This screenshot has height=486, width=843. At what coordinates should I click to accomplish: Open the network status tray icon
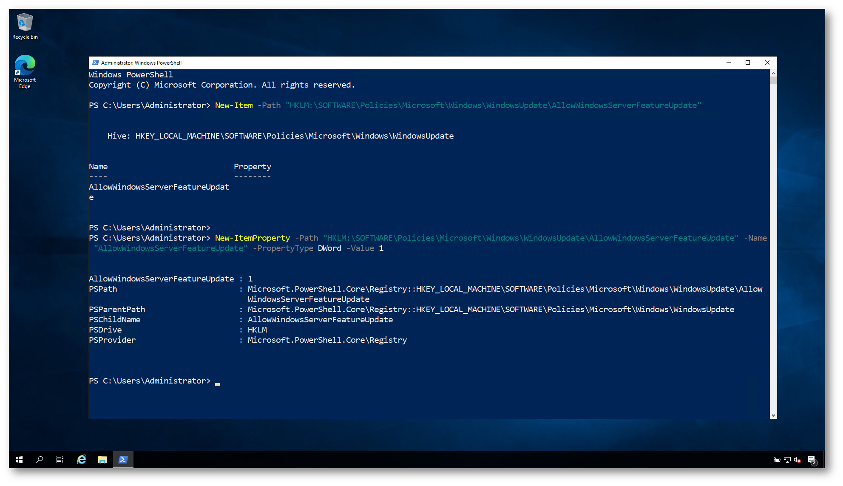[x=787, y=460]
